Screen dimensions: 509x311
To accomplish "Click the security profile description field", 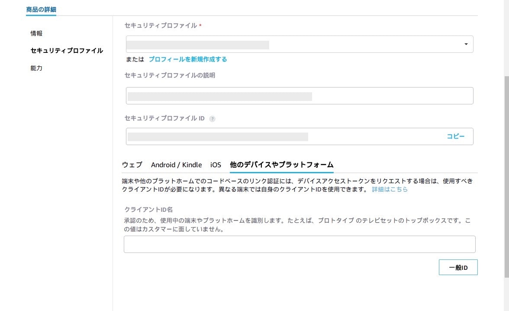I will pyautogui.click(x=300, y=96).
